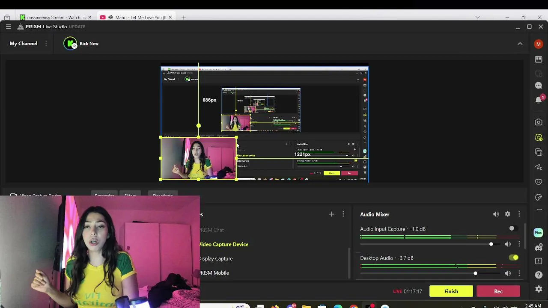Open the sticker icon in sidebar

click(x=539, y=197)
